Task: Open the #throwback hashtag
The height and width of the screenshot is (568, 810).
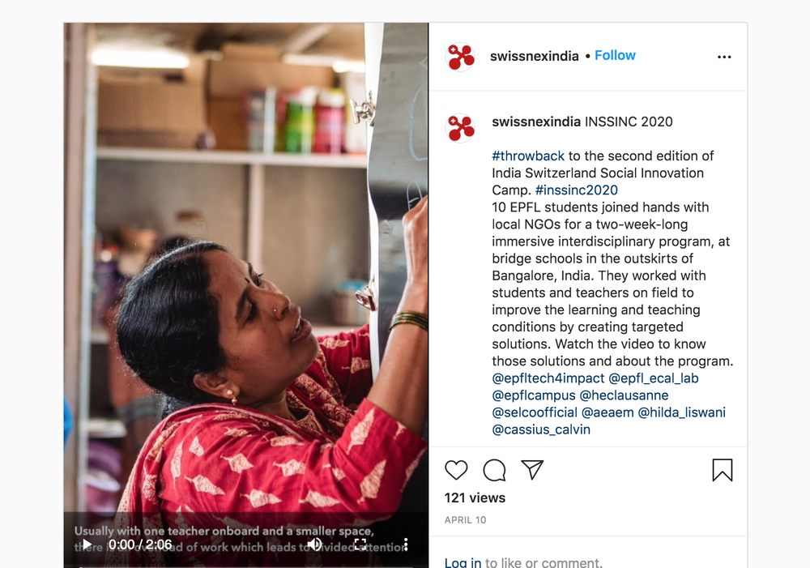Action: click(x=528, y=156)
